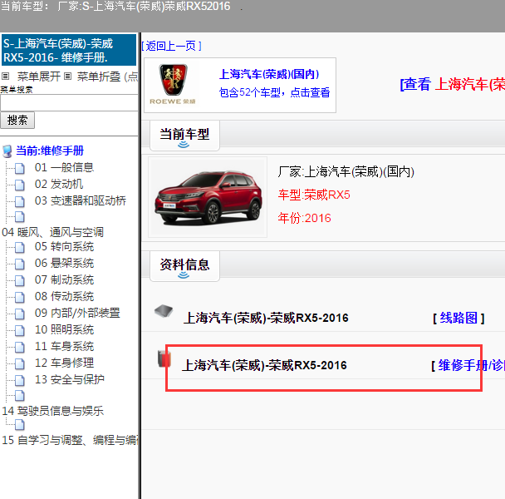
Task: Click the page icon beside 02 发动机
Action: point(20,185)
